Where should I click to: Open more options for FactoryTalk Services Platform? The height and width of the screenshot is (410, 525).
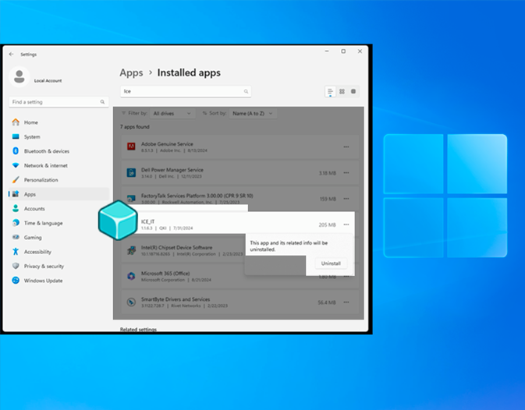pyautogui.click(x=346, y=199)
